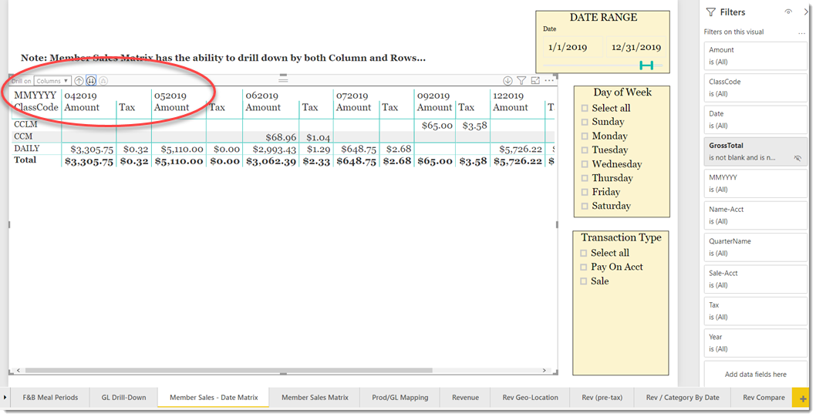Click the date range slider handle
Screen dimensions: 816x417
[x=646, y=65]
